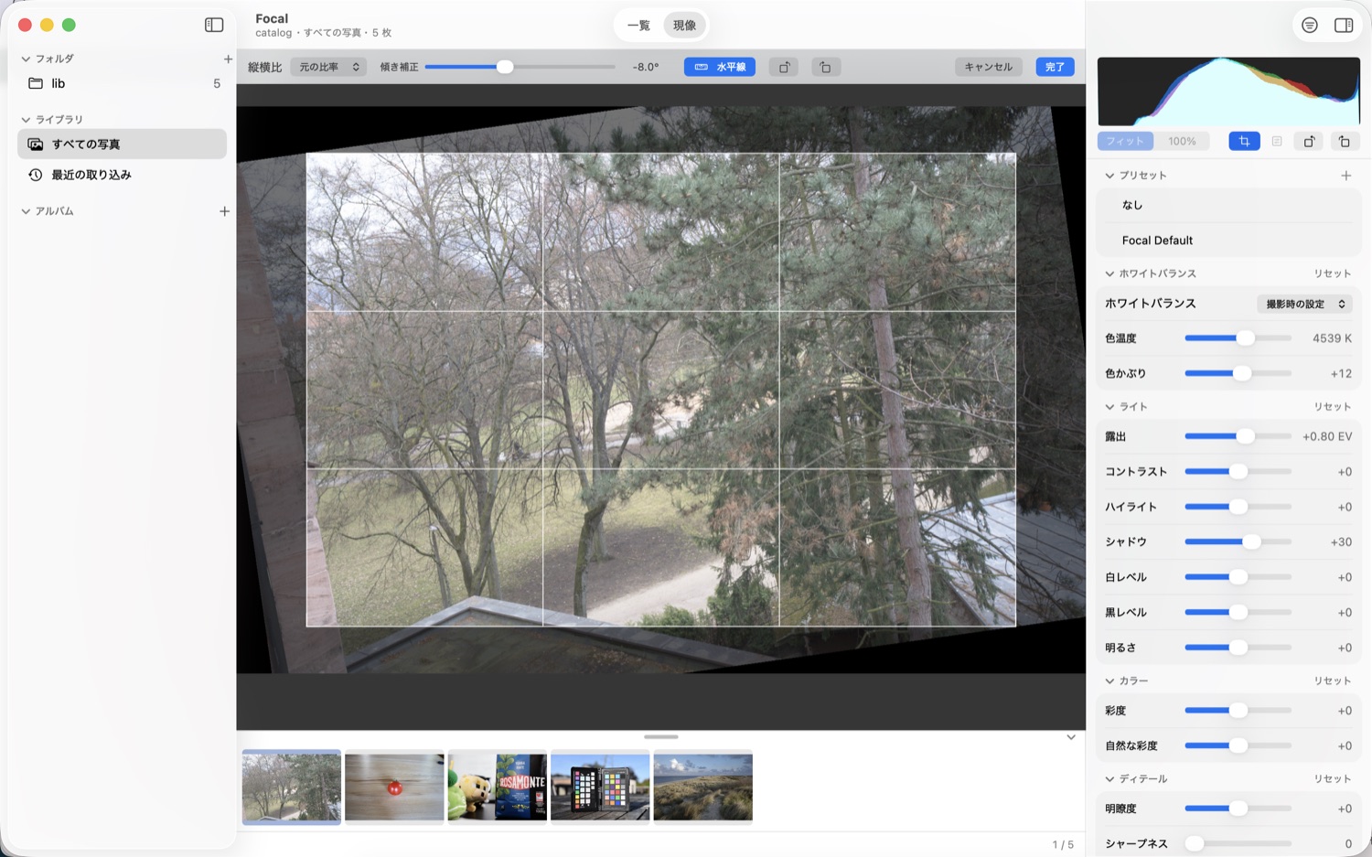Select the crop tool under the histogram

(x=1244, y=141)
